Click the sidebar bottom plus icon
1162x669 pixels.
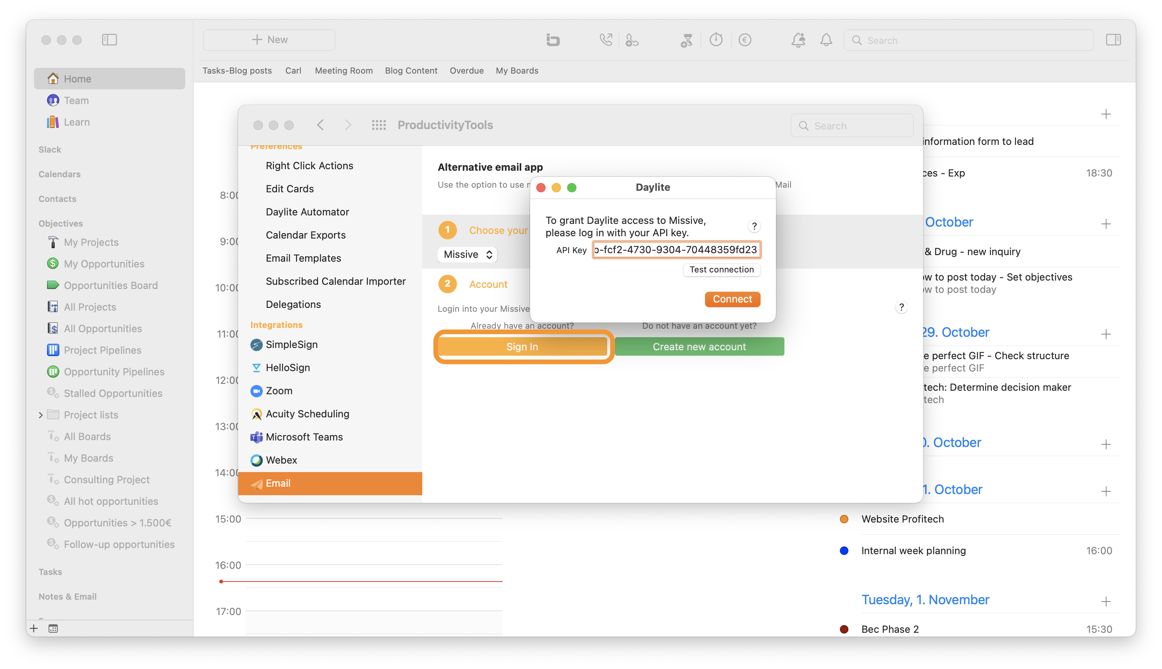coord(34,628)
